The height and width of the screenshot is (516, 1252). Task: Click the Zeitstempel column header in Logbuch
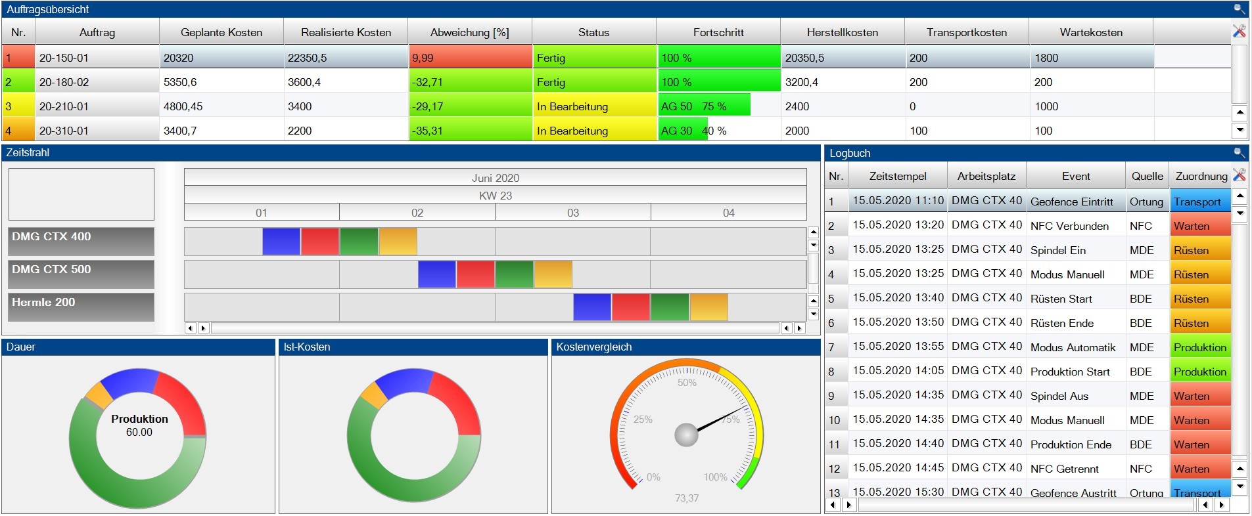tap(897, 176)
